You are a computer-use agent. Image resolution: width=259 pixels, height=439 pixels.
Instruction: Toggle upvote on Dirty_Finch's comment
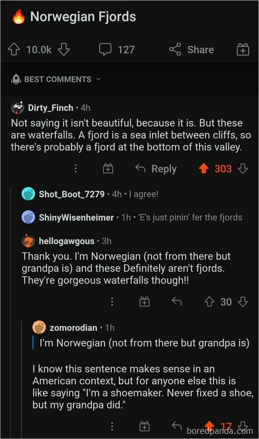(203, 169)
